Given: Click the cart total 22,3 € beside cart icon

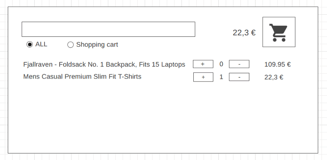Looking at the screenshot, I should 244,33.
